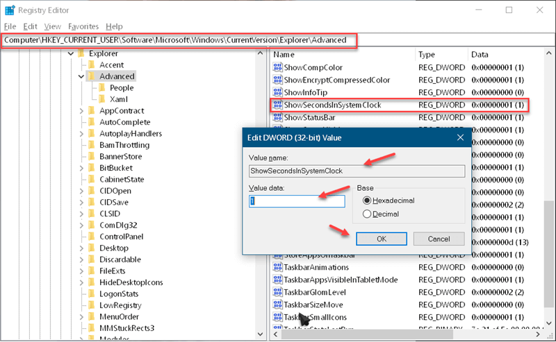
Task: Click the values pane horizontal scrollbar thumb
Action: point(368,334)
